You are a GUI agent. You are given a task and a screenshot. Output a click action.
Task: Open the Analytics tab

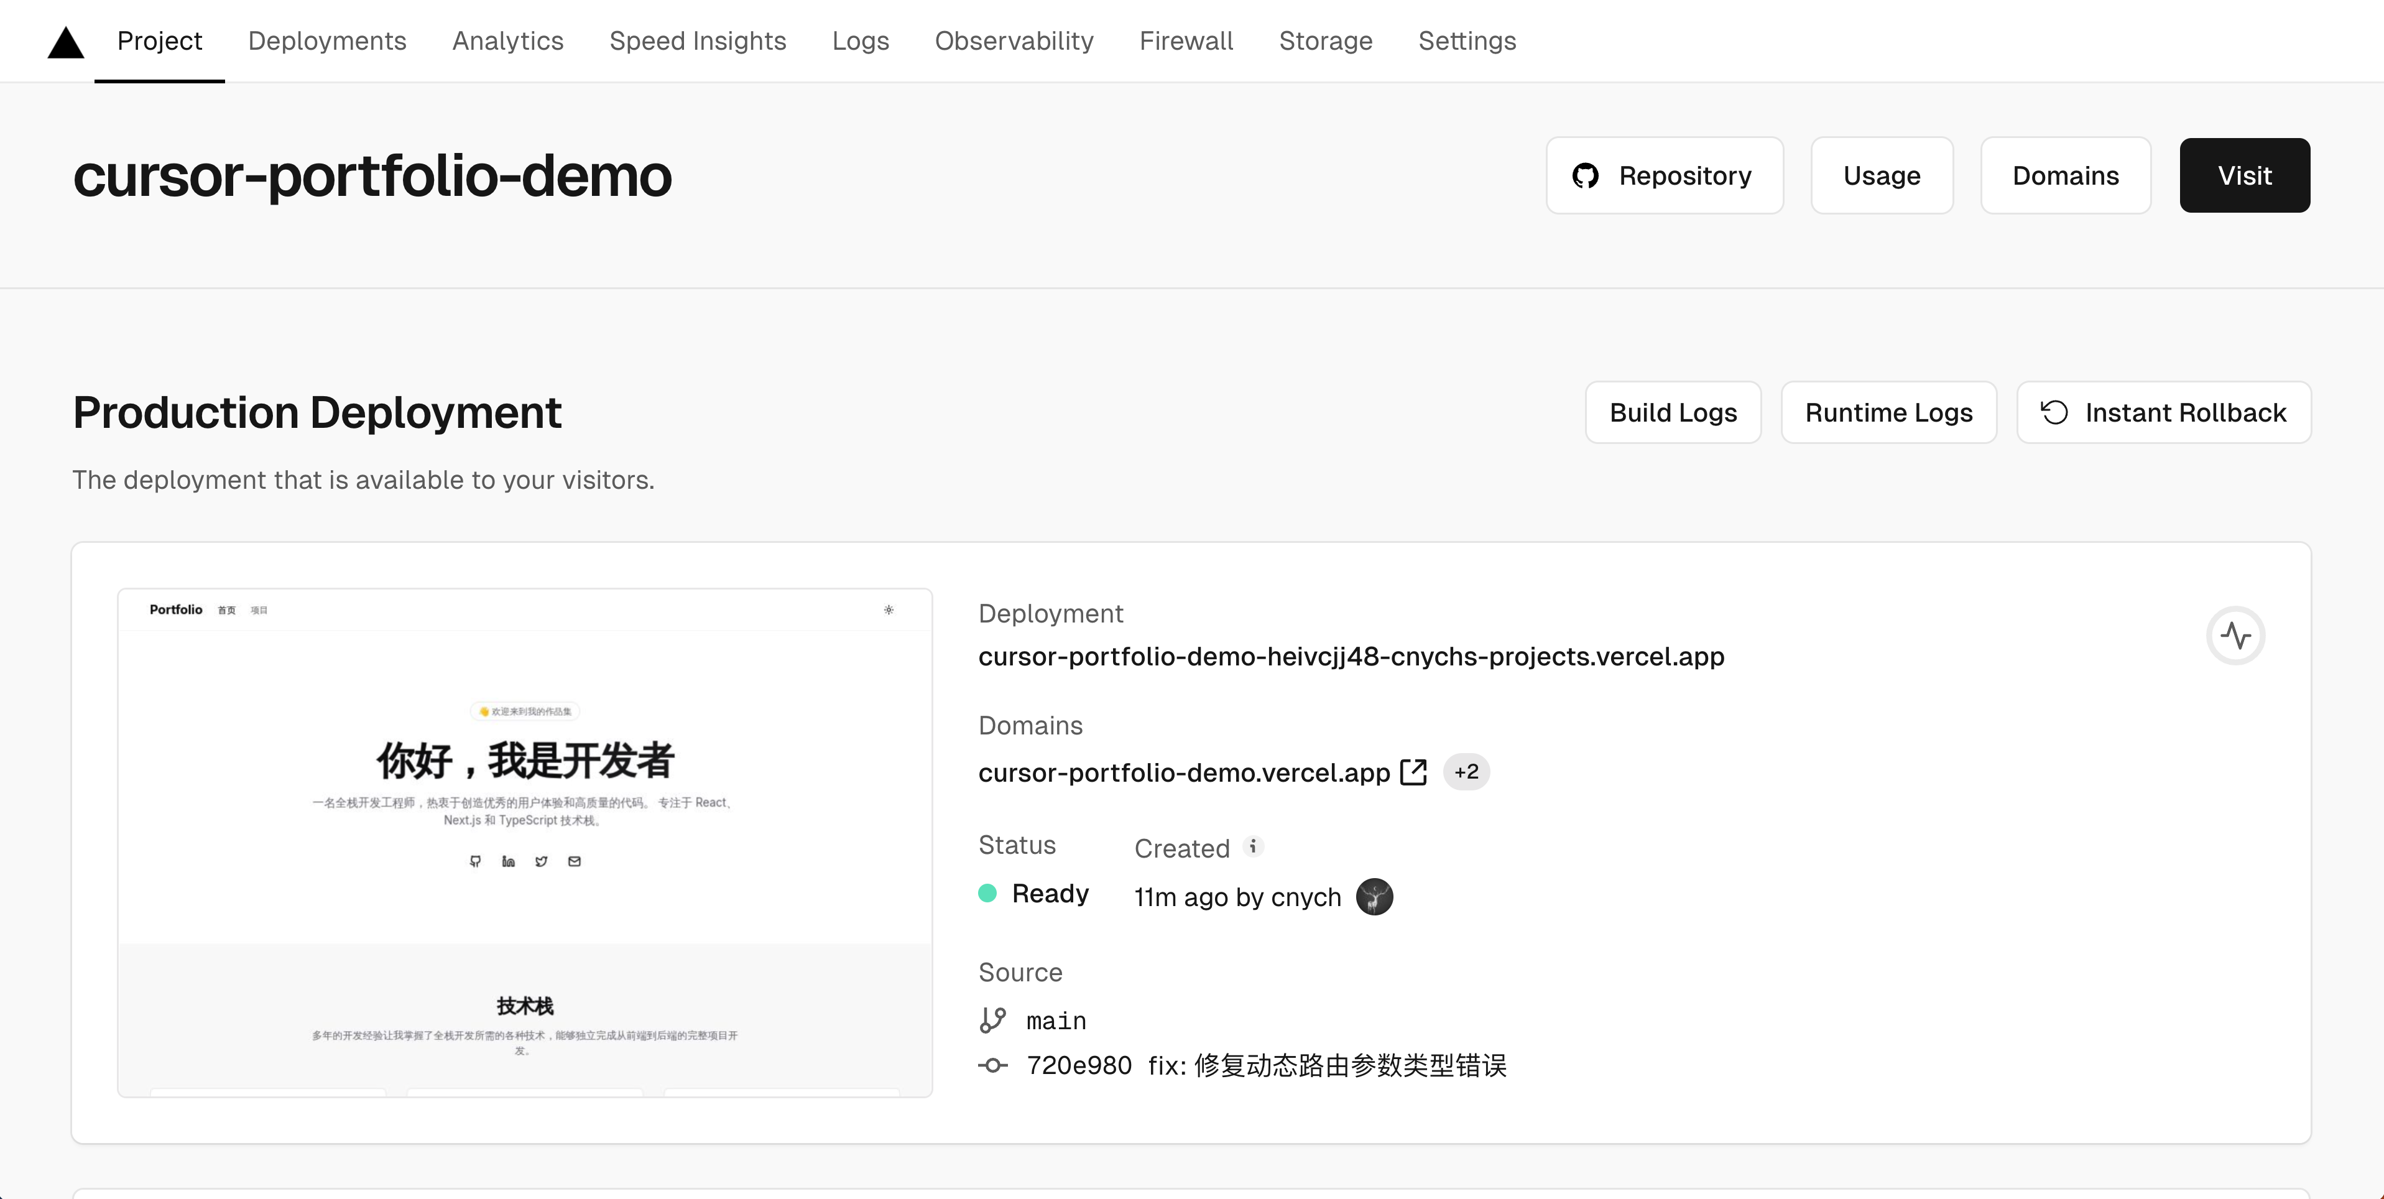coord(507,41)
